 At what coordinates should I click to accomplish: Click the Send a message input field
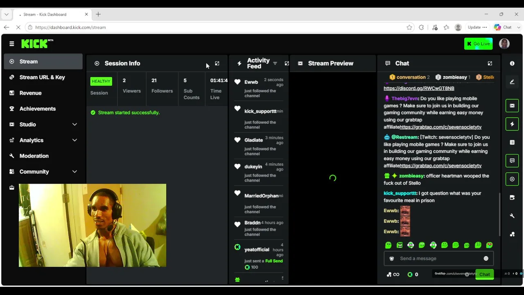pos(438,259)
